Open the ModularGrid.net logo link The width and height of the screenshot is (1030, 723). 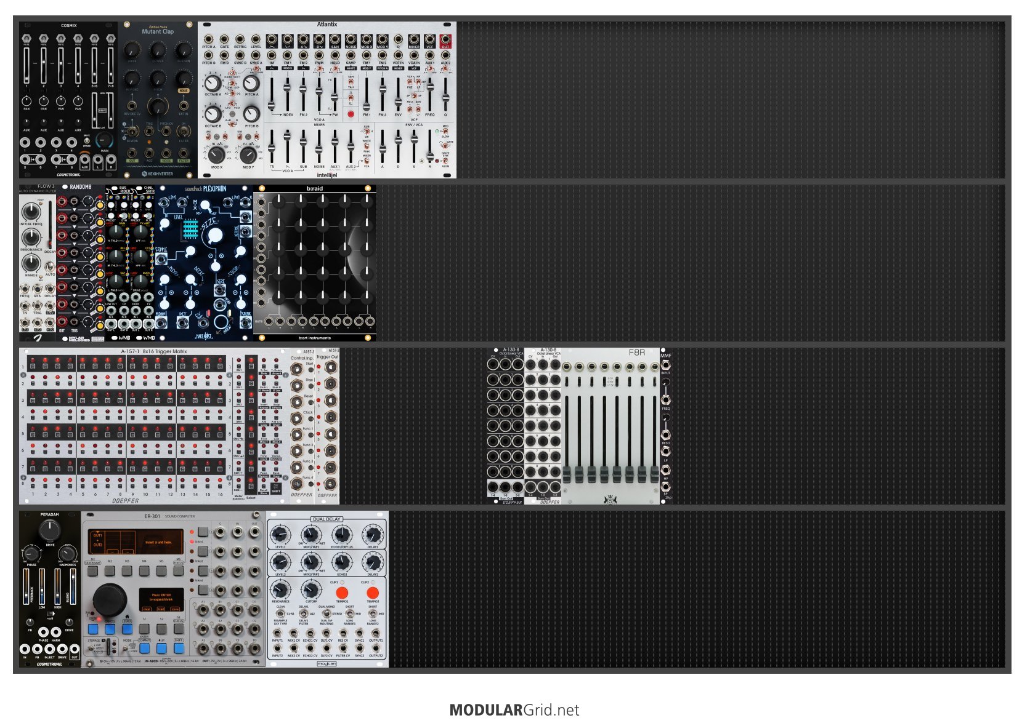click(514, 710)
